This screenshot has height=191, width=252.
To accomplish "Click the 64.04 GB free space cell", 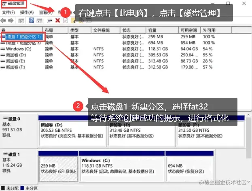I will click(x=189, y=49).
